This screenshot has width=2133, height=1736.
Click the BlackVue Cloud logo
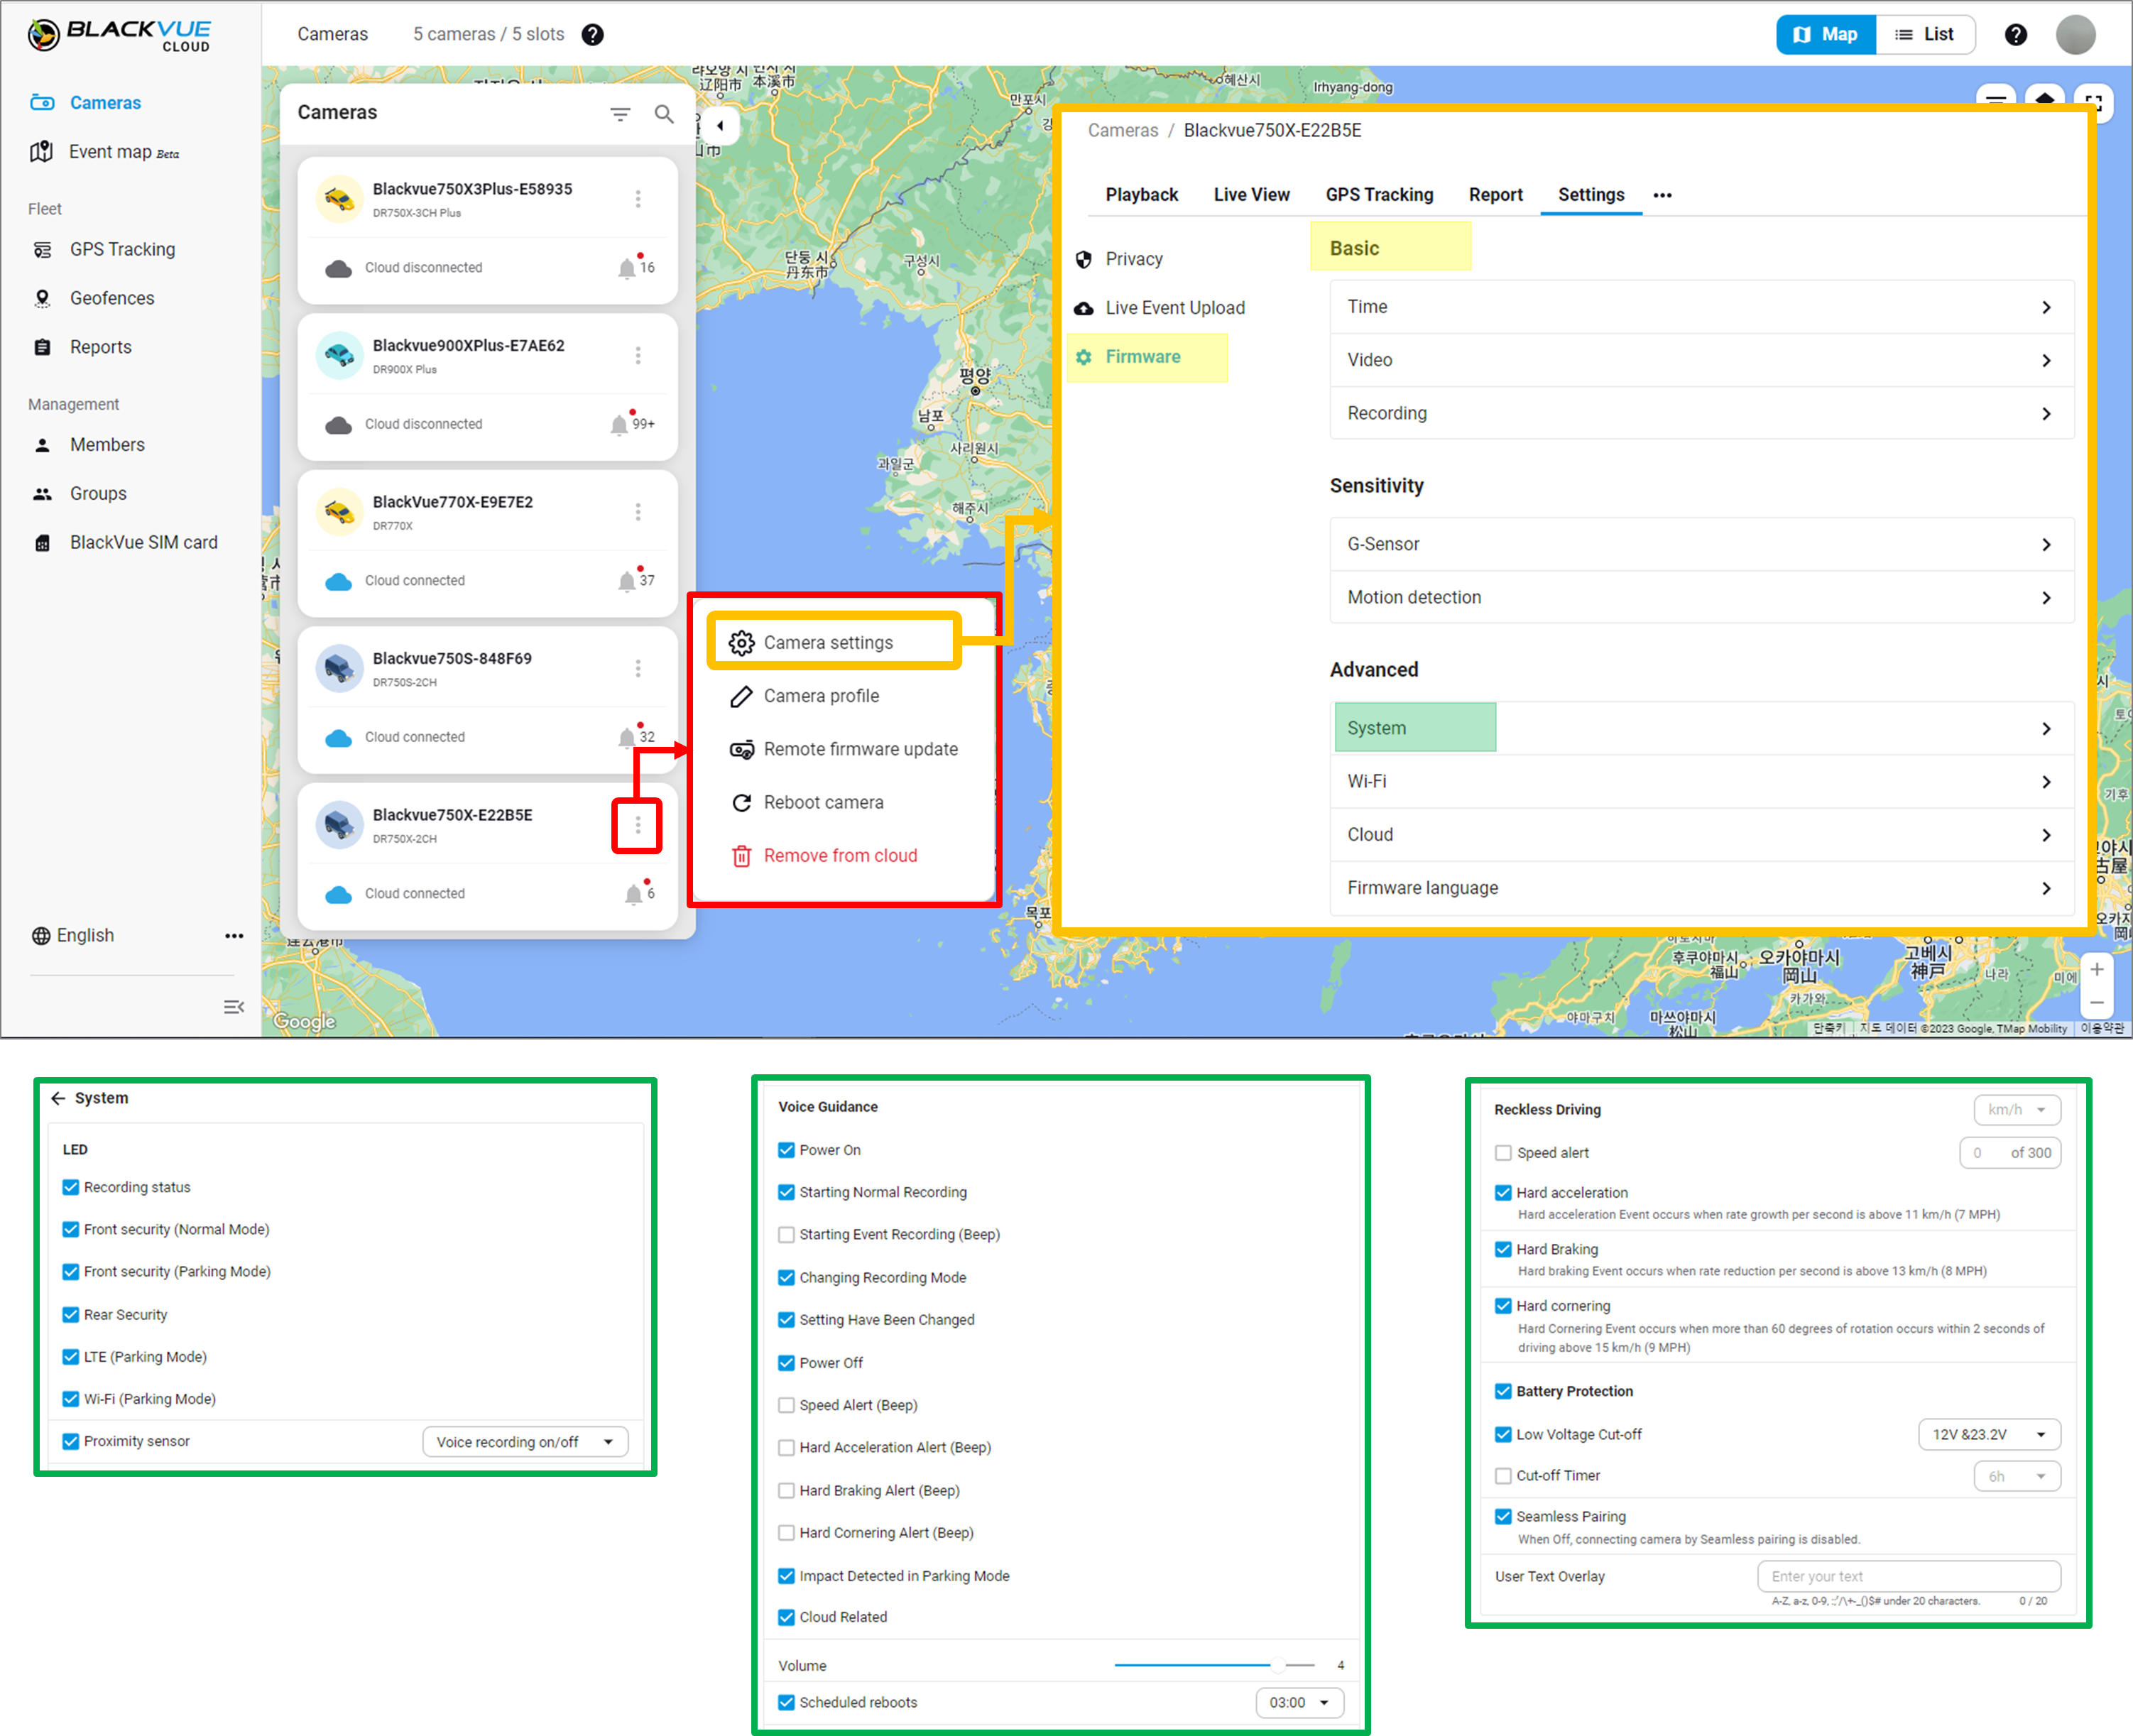click(x=119, y=35)
